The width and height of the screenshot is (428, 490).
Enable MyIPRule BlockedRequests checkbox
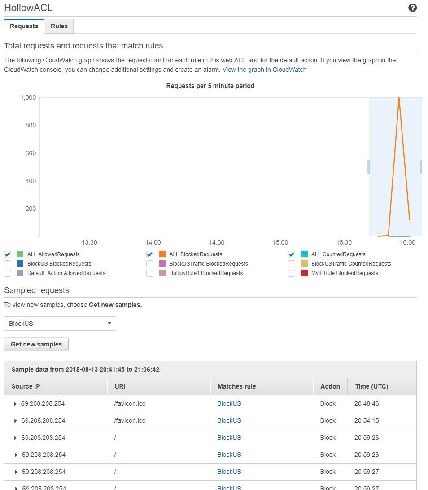(292, 273)
